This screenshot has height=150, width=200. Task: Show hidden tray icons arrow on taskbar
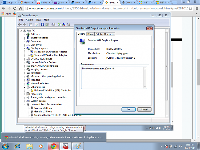161,147
